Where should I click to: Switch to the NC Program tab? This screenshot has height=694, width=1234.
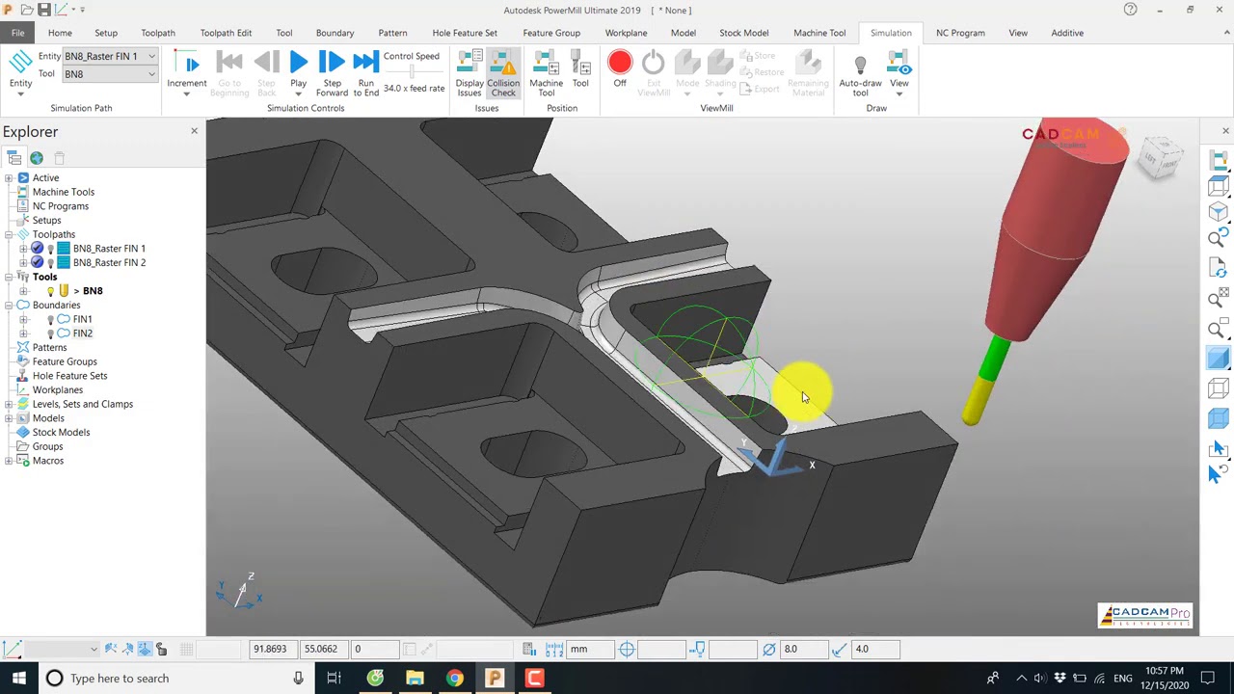pyautogui.click(x=960, y=33)
